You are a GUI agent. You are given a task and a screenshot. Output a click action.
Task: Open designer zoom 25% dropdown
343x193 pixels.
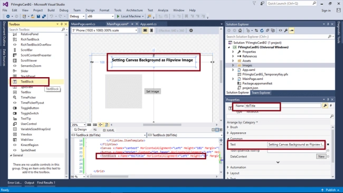pos(78,125)
